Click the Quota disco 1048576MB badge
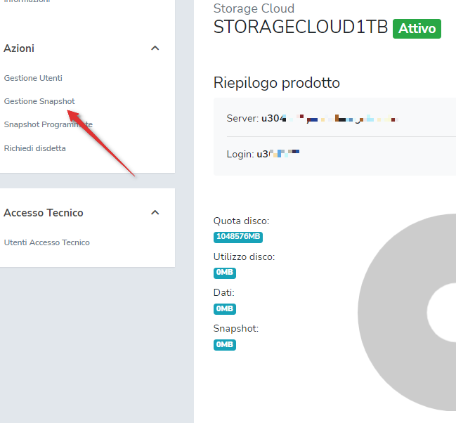Screen dimensions: 456x423 pos(238,237)
